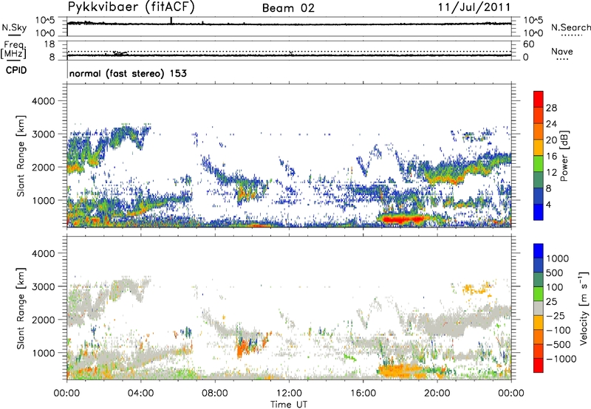This screenshot has height=409, width=591.
Task: Select the text normal (fast stereo) 153
Action: [x=128, y=73]
